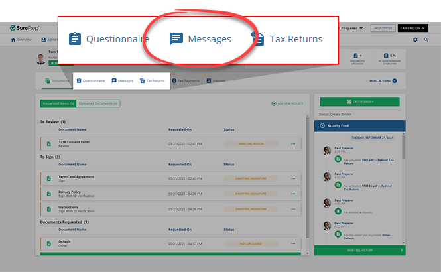Click the Terms and Agreement file icon
This screenshot has width=441, height=272.
[x=49, y=178]
